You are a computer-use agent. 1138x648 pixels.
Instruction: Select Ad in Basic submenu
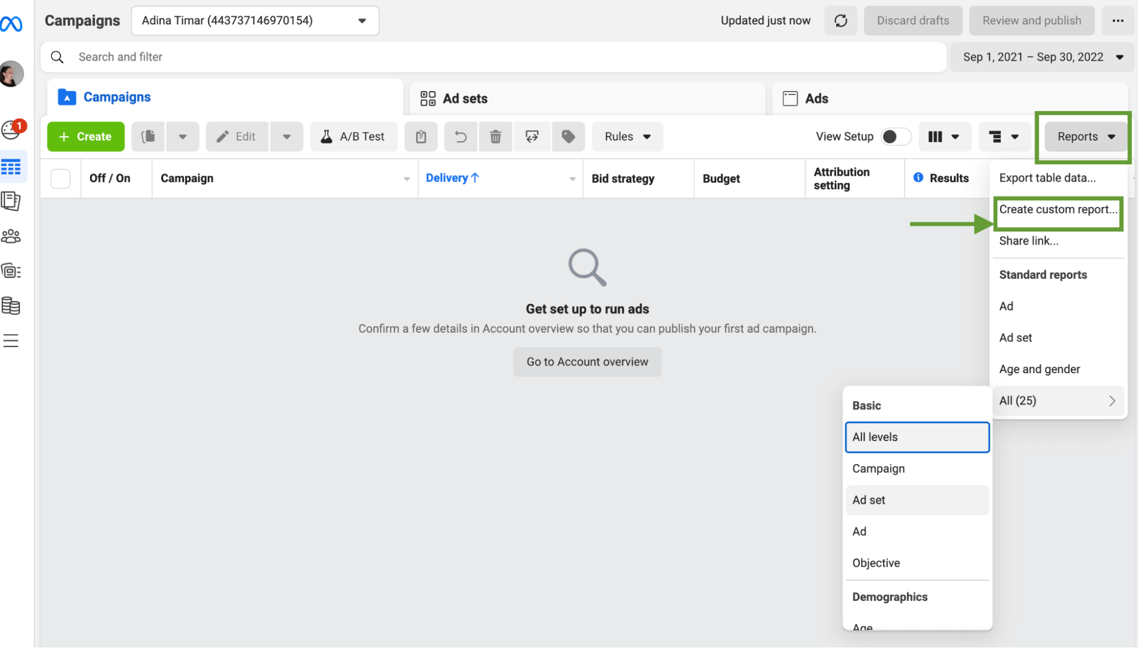click(917, 532)
